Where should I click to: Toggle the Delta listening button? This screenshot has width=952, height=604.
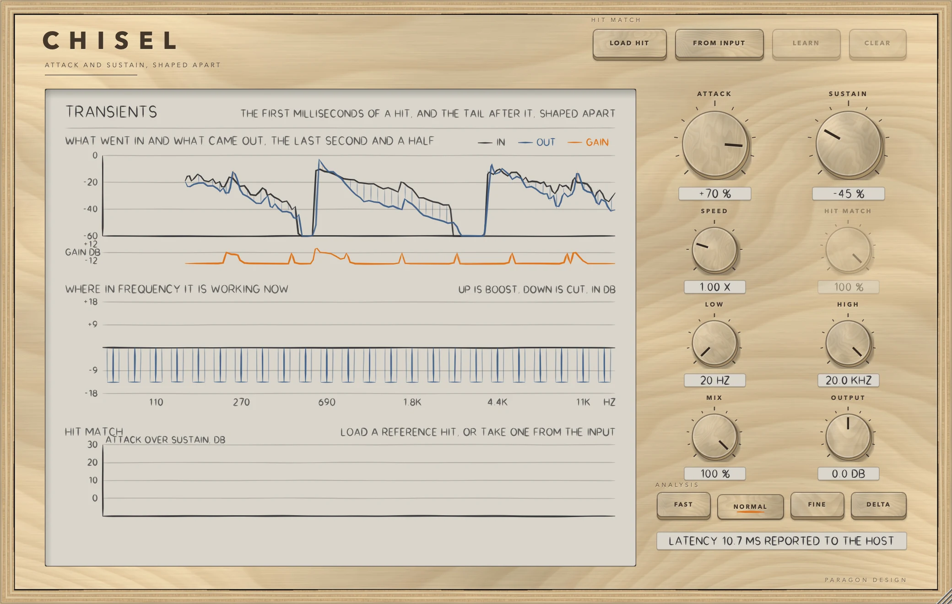click(x=878, y=505)
